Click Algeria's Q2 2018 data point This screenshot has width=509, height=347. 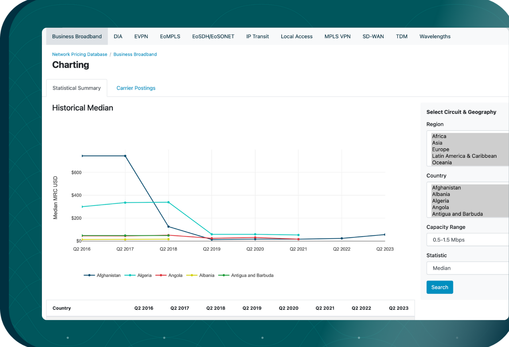(x=168, y=202)
